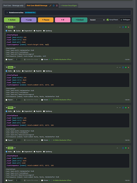Viewport: 137px width, 183px height.
Task: Enable Repeat checkbox in Action #2
Action: pyautogui.click(x=7, y=100)
